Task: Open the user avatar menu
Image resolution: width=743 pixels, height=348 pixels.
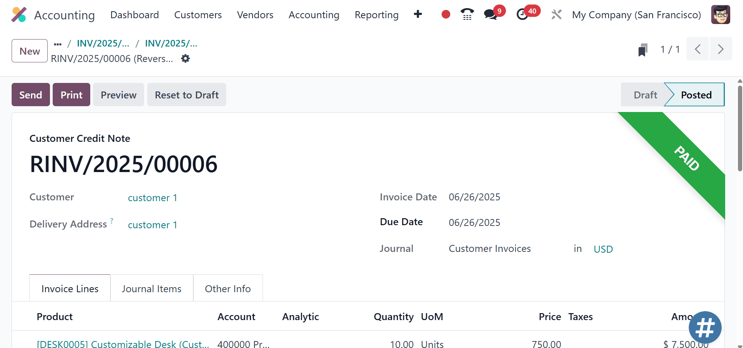Action: tap(721, 14)
